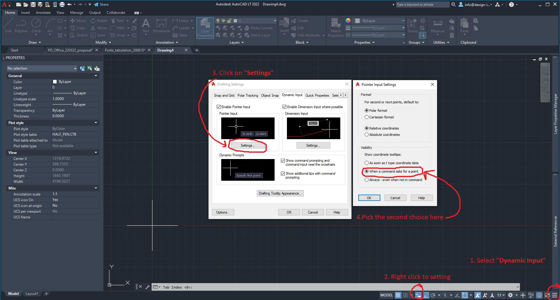
Task: Switch to Polar Tracking tab
Action: (248, 95)
